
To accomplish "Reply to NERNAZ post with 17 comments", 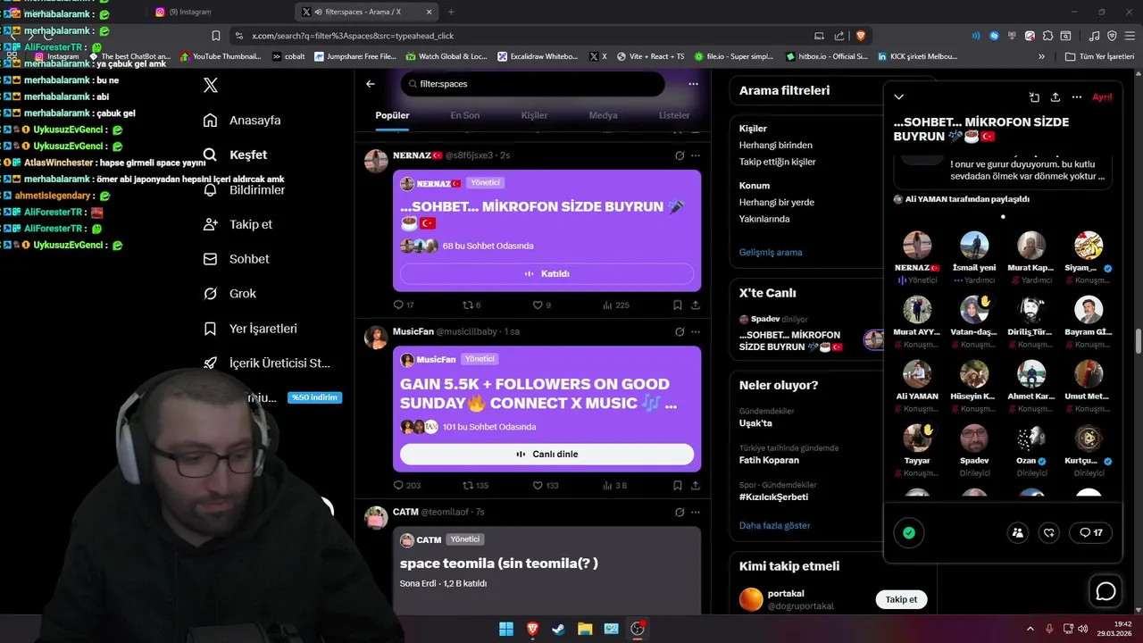I will 404,305.
